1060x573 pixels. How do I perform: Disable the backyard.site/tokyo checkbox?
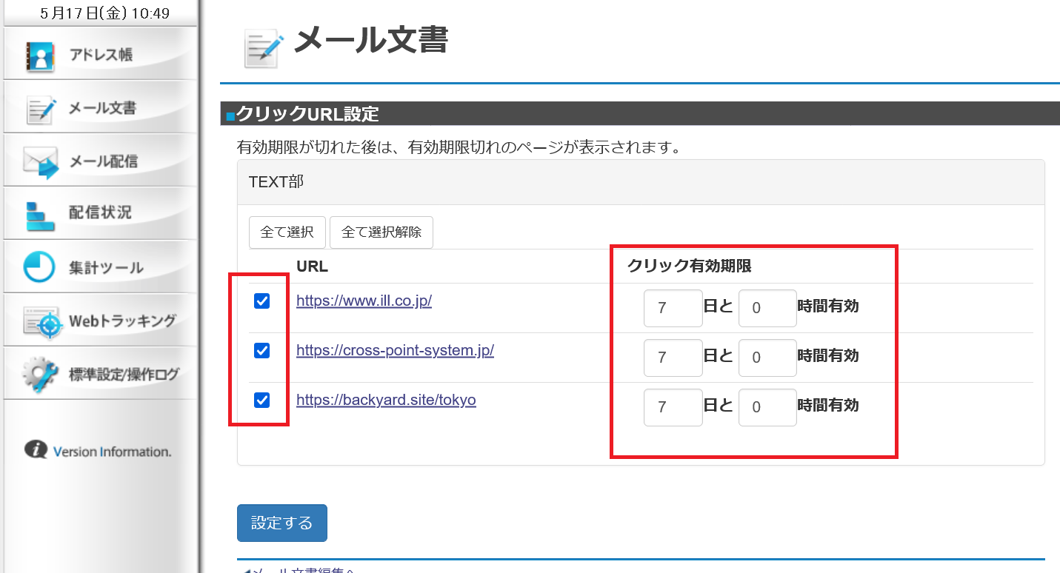coord(261,401)
